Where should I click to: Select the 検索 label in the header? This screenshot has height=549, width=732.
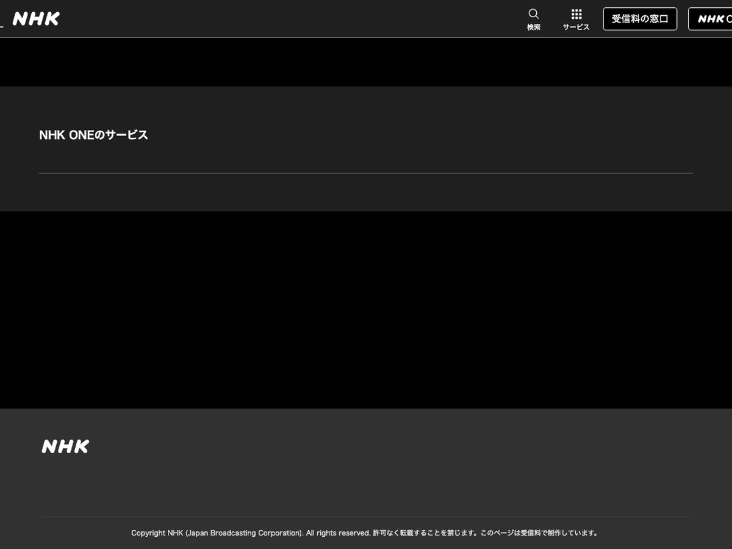pyautogui.click(x=534, y=27)
